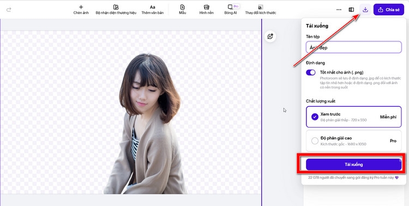Viewport: 409px width, 206px height.
Task: Select Xem trước preview quality option
Action: click(354, 117)
